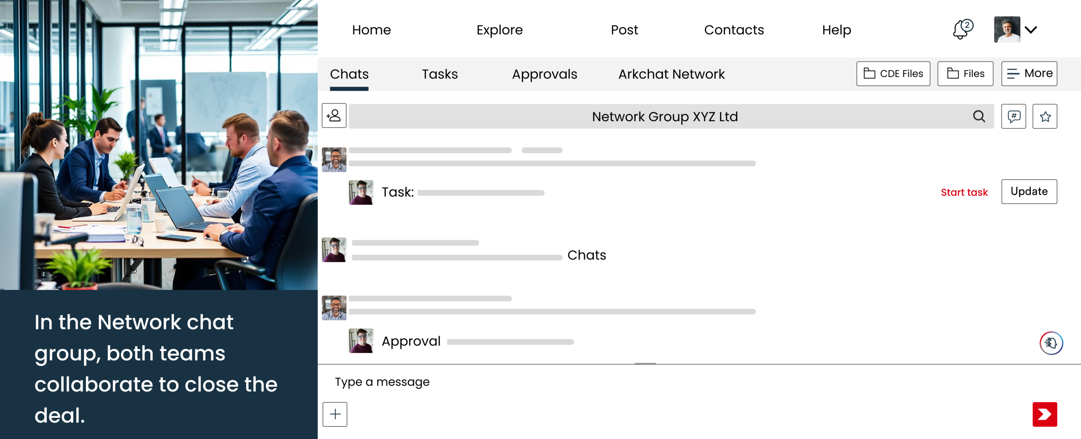This screenshot has width=1081, height=439.
Task: Open the More options menu
Action: (1029, 73)
